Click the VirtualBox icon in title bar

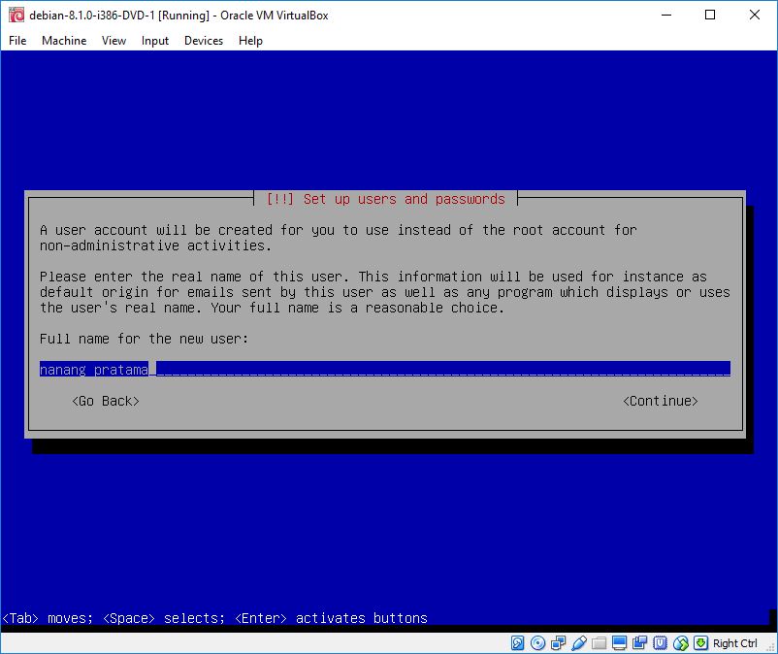[x=16, y=15]
